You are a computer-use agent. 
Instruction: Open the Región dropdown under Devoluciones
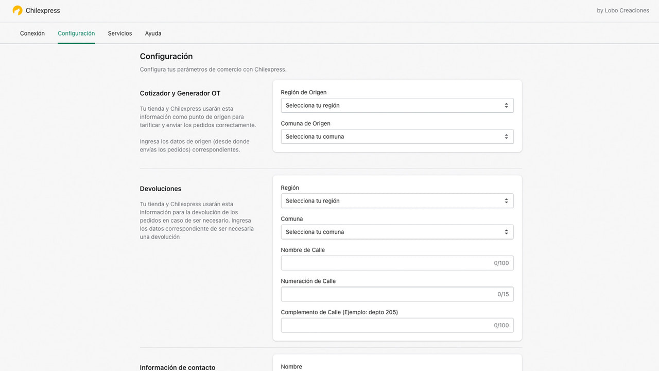396,200
